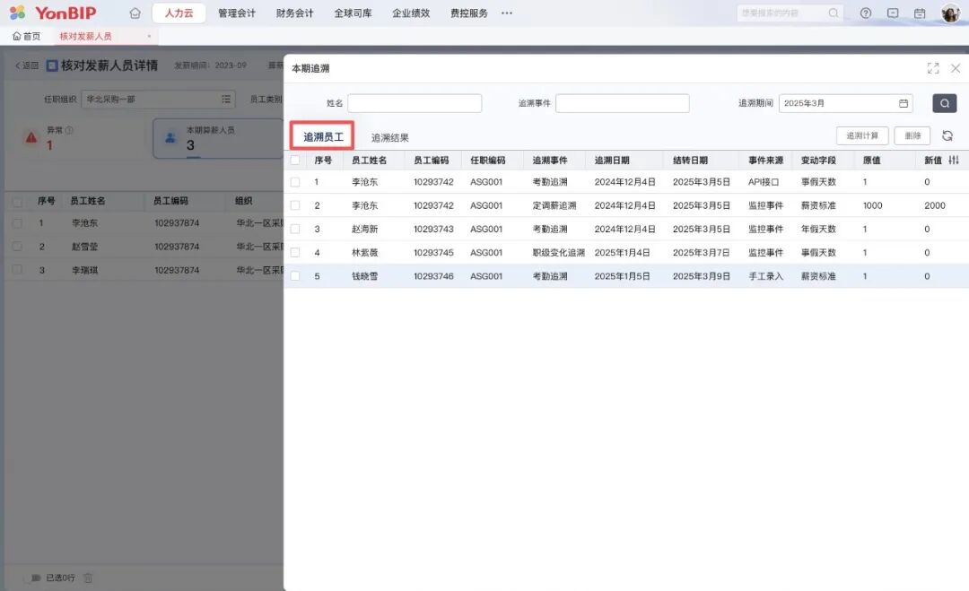Viewport: 969px width, 591px height.
Task: Switch to the 追溯结果 tab
Action: (x=390, y=138)
